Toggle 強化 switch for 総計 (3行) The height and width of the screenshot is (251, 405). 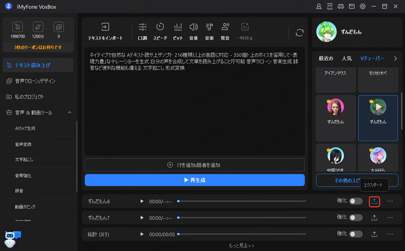tap(356, 234)
